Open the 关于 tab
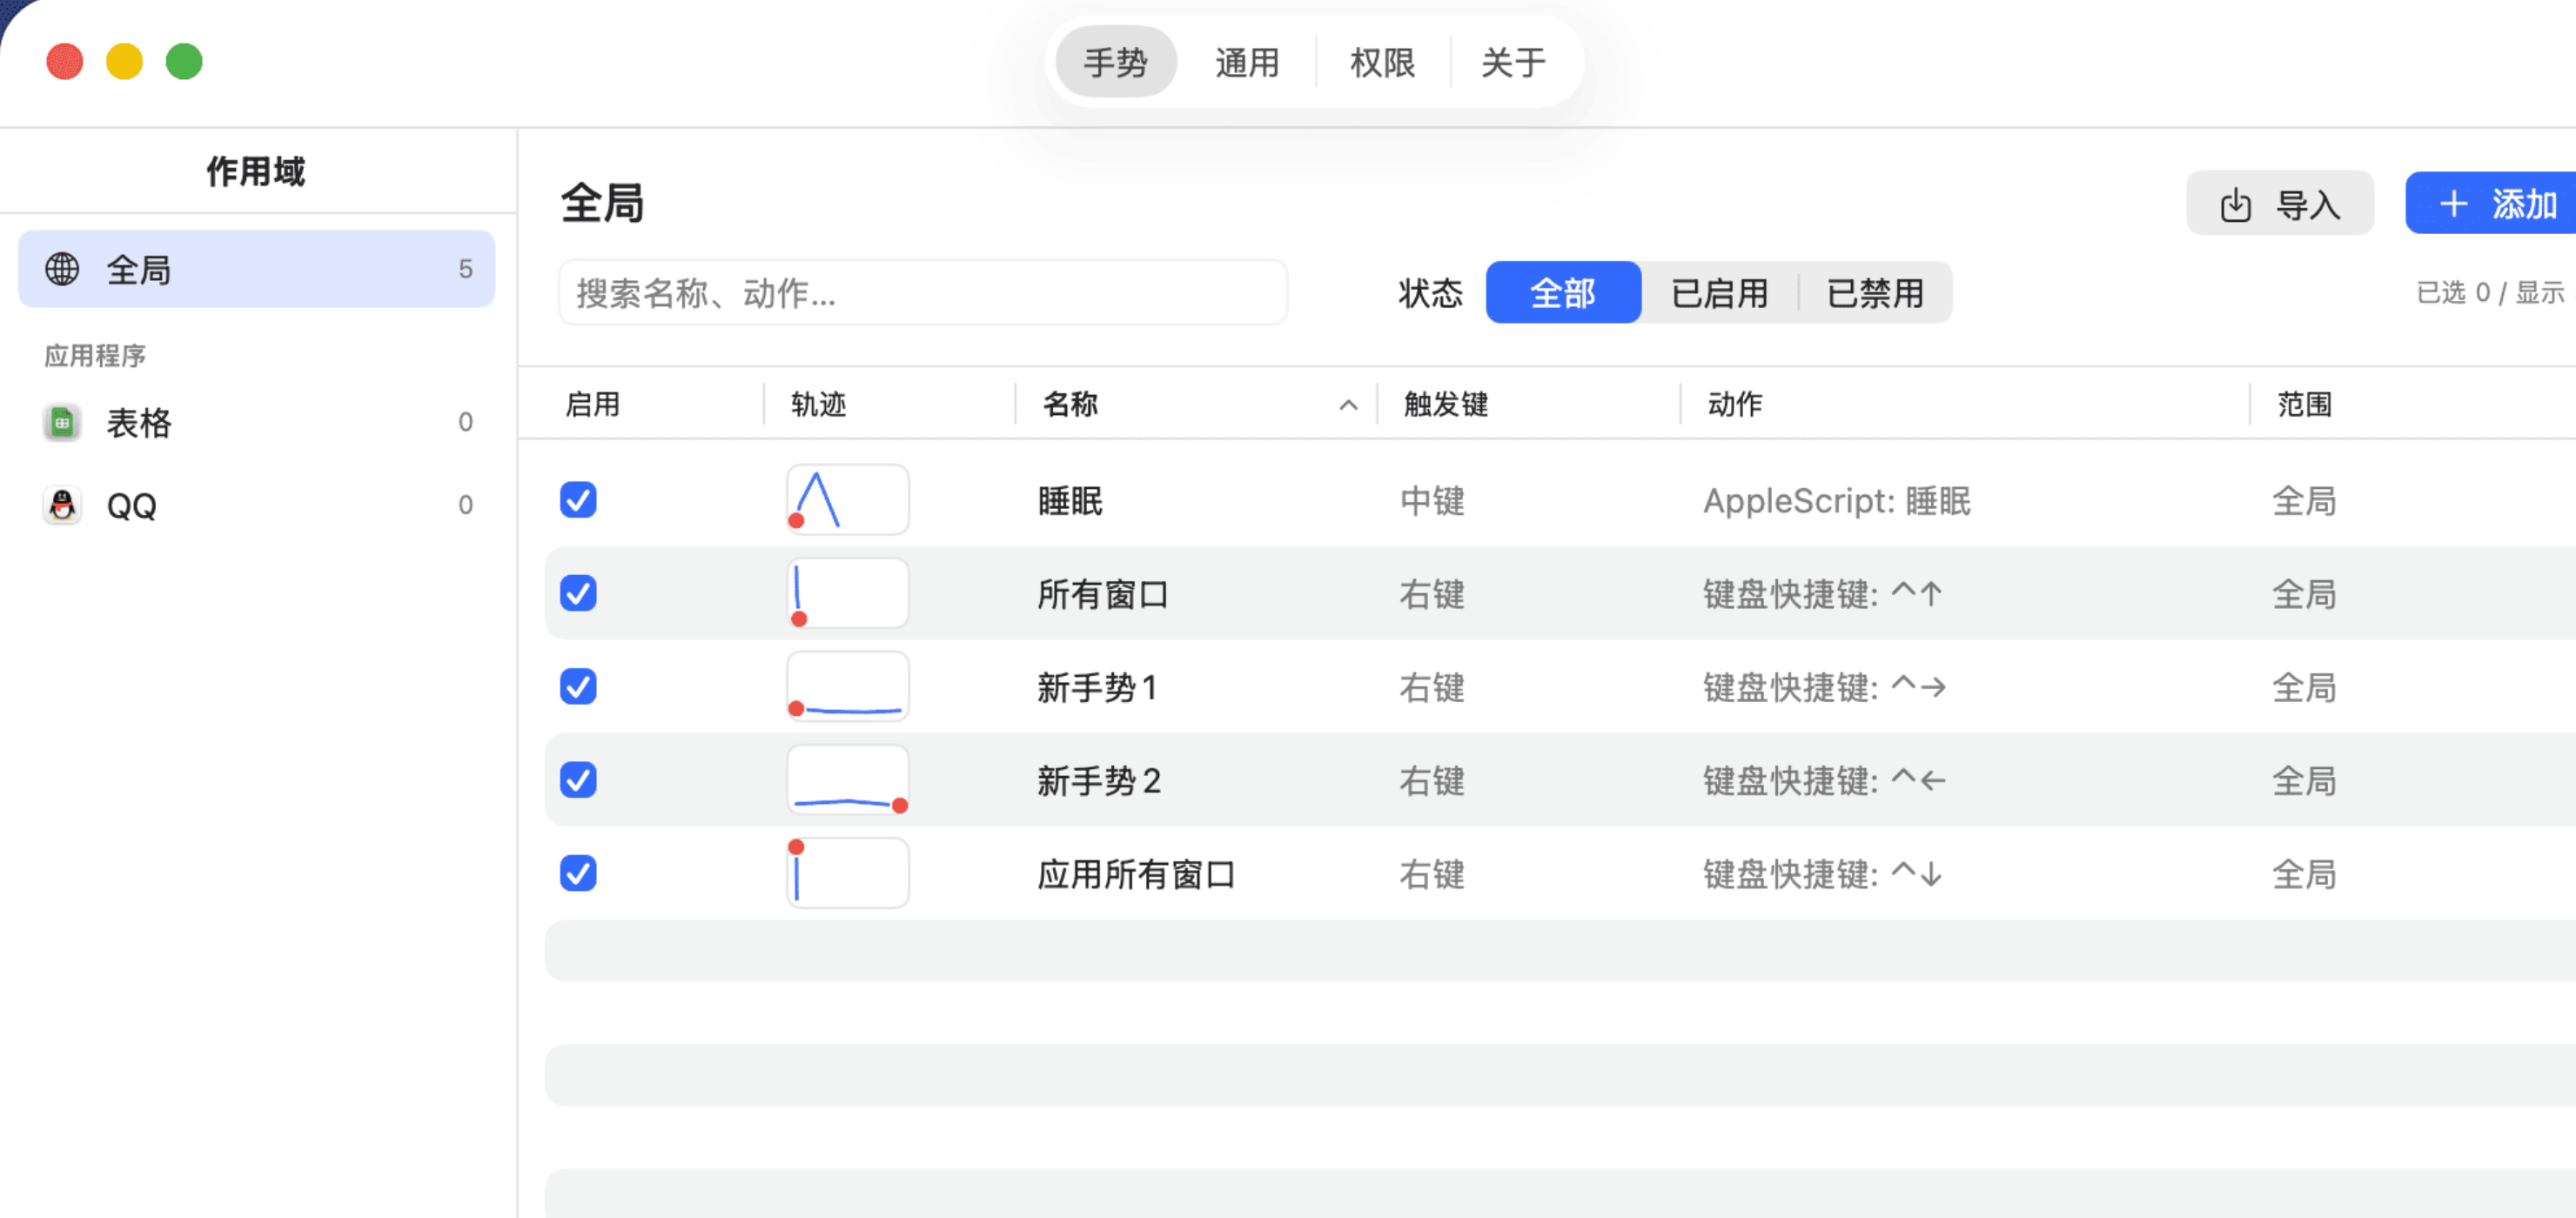Screen dimensions: 2576x1218 coord(1513,62)
